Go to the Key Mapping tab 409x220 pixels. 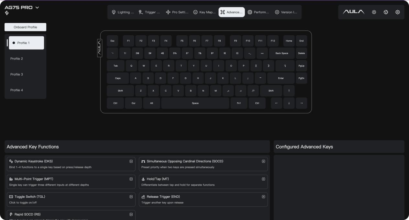pos(204,12)
